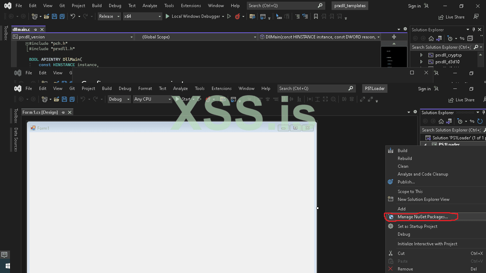
Task: Click Save All icon in top toolbar
Action: (62, 16)
